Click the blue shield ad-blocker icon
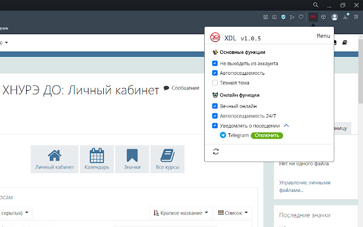Image resolution: width=363 pixels, height=227 pixels. pyautogui.click(x=284, y=17)
